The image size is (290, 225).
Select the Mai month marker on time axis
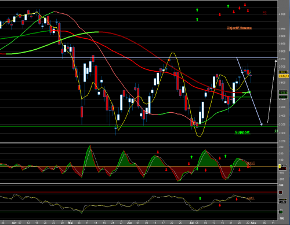[71, 223]
